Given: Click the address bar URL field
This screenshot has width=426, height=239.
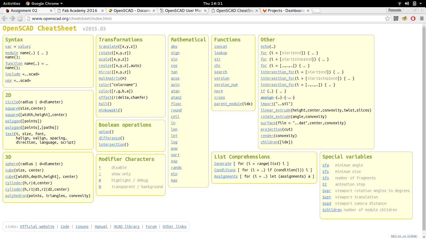Looking at the screenshot, I should [205, 18].
